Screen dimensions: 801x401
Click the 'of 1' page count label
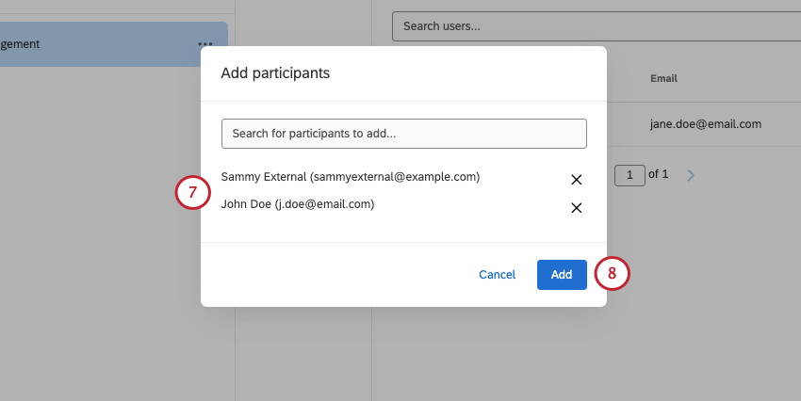click(x=659, y=174)
